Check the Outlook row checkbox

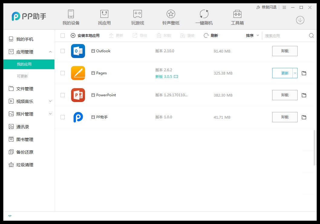[x=63, y=51]
